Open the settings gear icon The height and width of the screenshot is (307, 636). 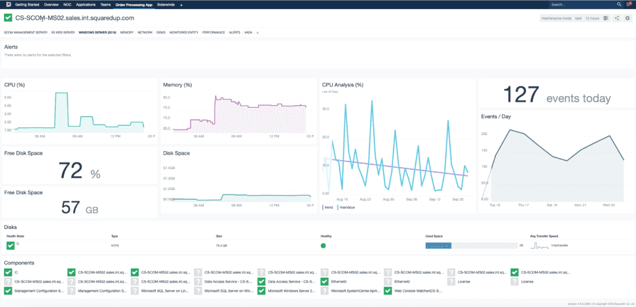[627, 18]
